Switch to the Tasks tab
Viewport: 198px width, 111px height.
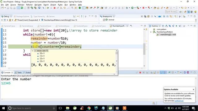point(18,72)
